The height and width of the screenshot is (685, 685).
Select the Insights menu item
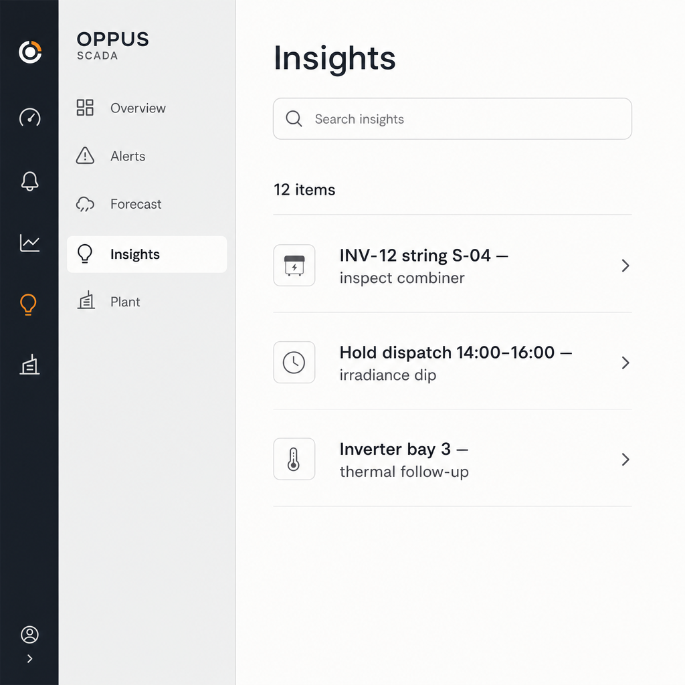(x=146, y=254)
